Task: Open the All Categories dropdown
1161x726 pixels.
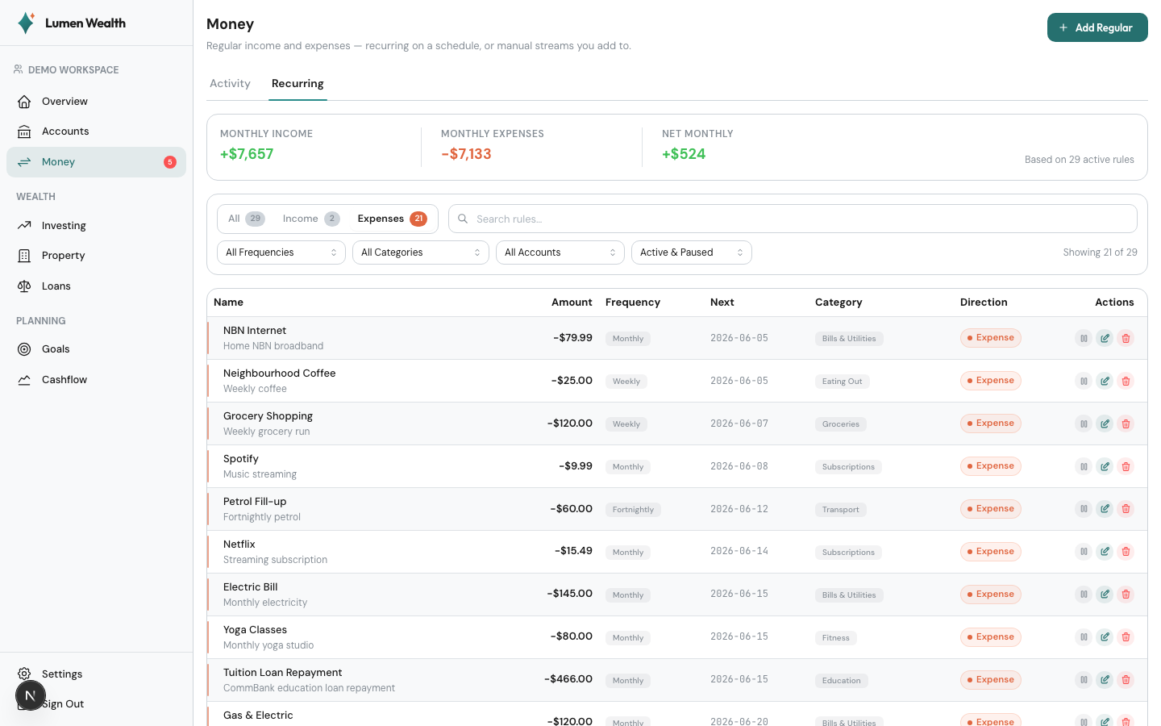Action: [421, 252]
